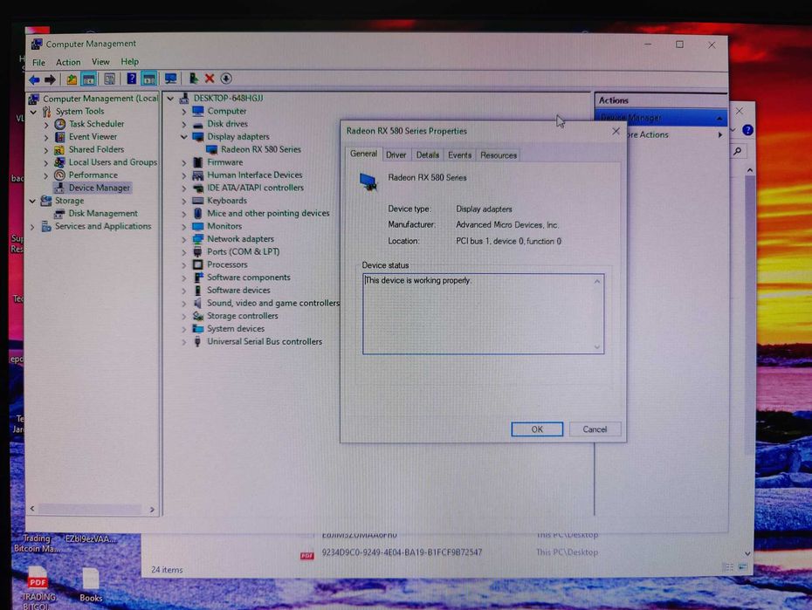
Task: Expand the Universal Serial Bus controllers arrow
Action: tap(184, 342)
